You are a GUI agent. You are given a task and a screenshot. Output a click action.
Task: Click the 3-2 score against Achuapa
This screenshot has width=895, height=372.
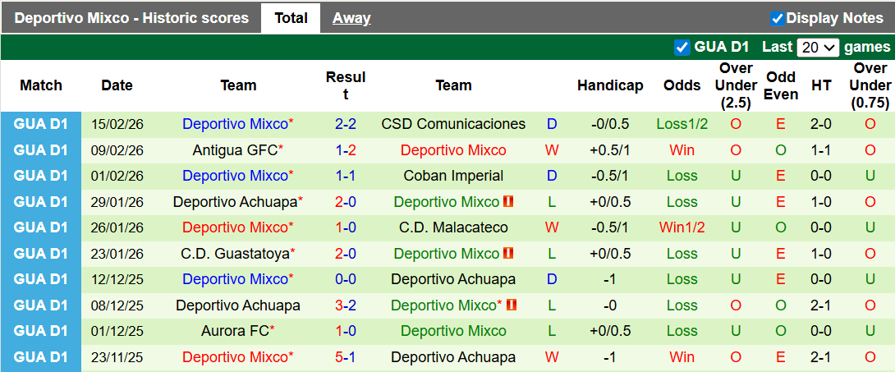pyautogui.click(x=346, y=305)
